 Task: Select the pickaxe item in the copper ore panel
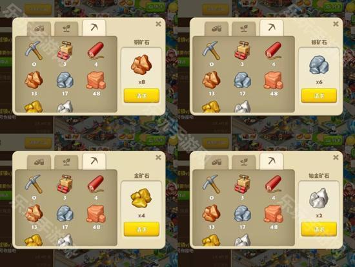pos(34,50)
